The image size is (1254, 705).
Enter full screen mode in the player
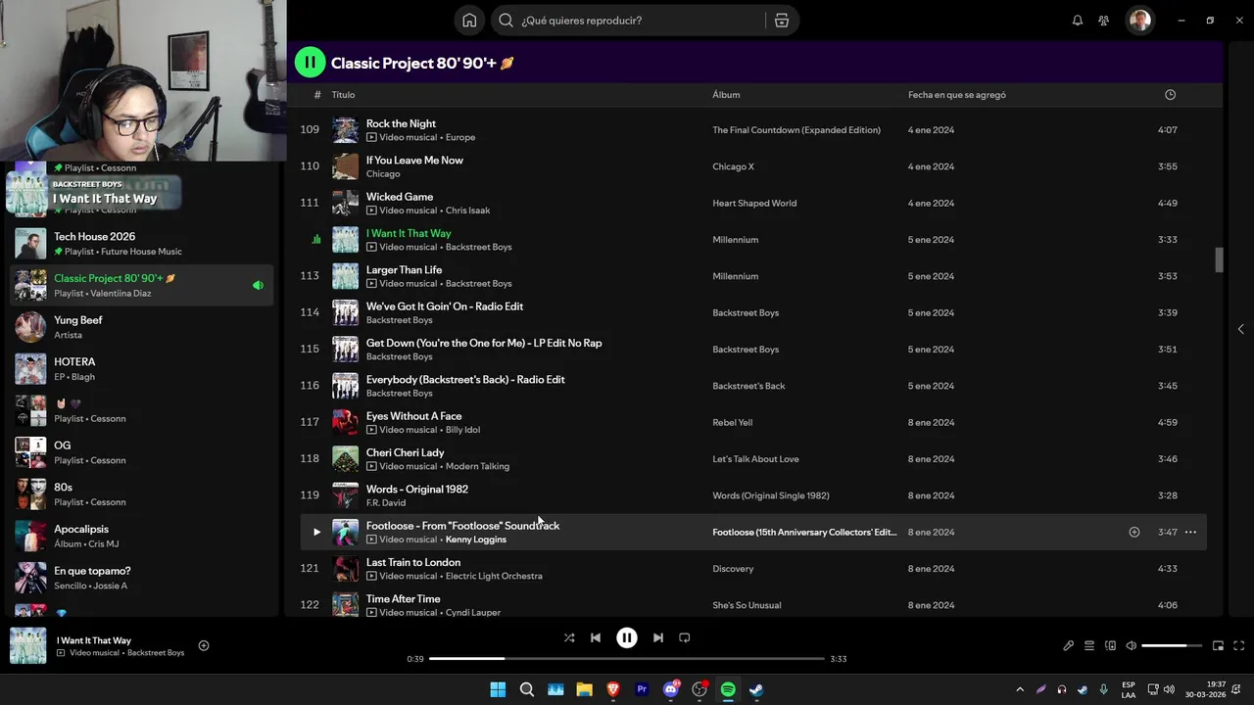(1239, 645)
